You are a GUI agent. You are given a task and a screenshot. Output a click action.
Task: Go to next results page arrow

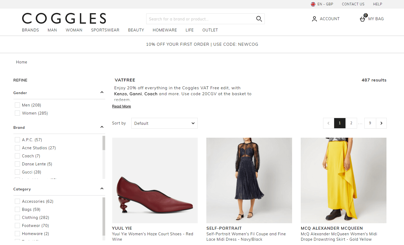click(x=381, y=123)
